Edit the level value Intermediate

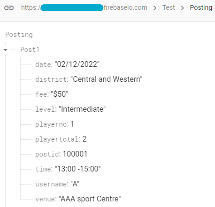tap(82, 109)
